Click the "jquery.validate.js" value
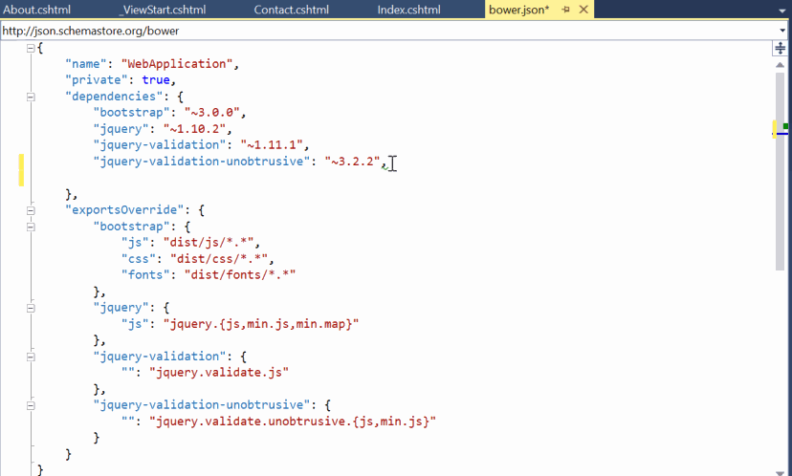This screenshot has height=476, width=792. click(219, 372)
